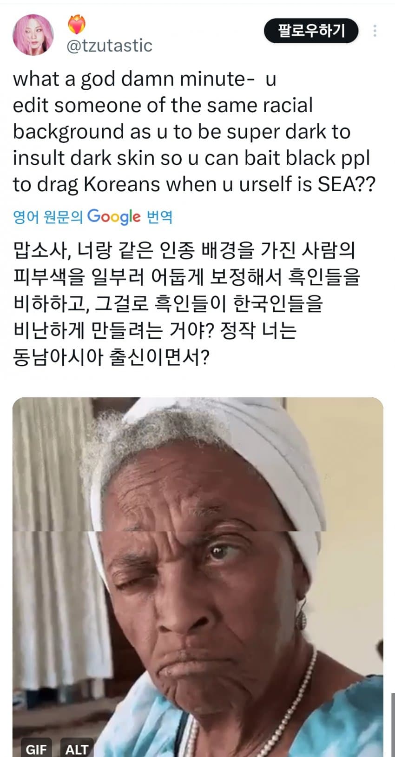Open the pink-haired profile avatar
This screenshot has width=395, height=757.
click(33, 35)
